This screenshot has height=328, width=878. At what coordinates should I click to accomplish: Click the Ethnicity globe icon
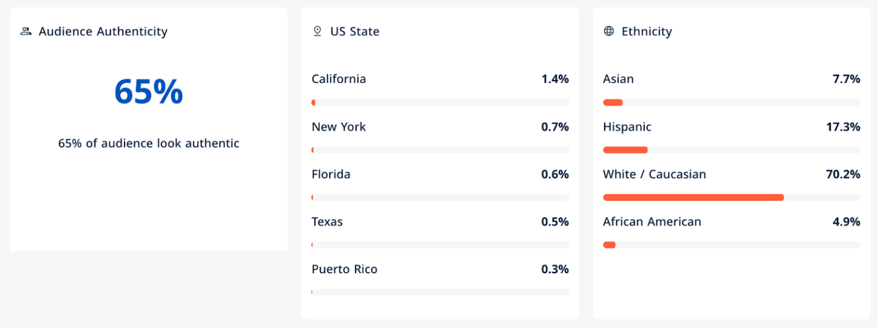tap(609, 31)
